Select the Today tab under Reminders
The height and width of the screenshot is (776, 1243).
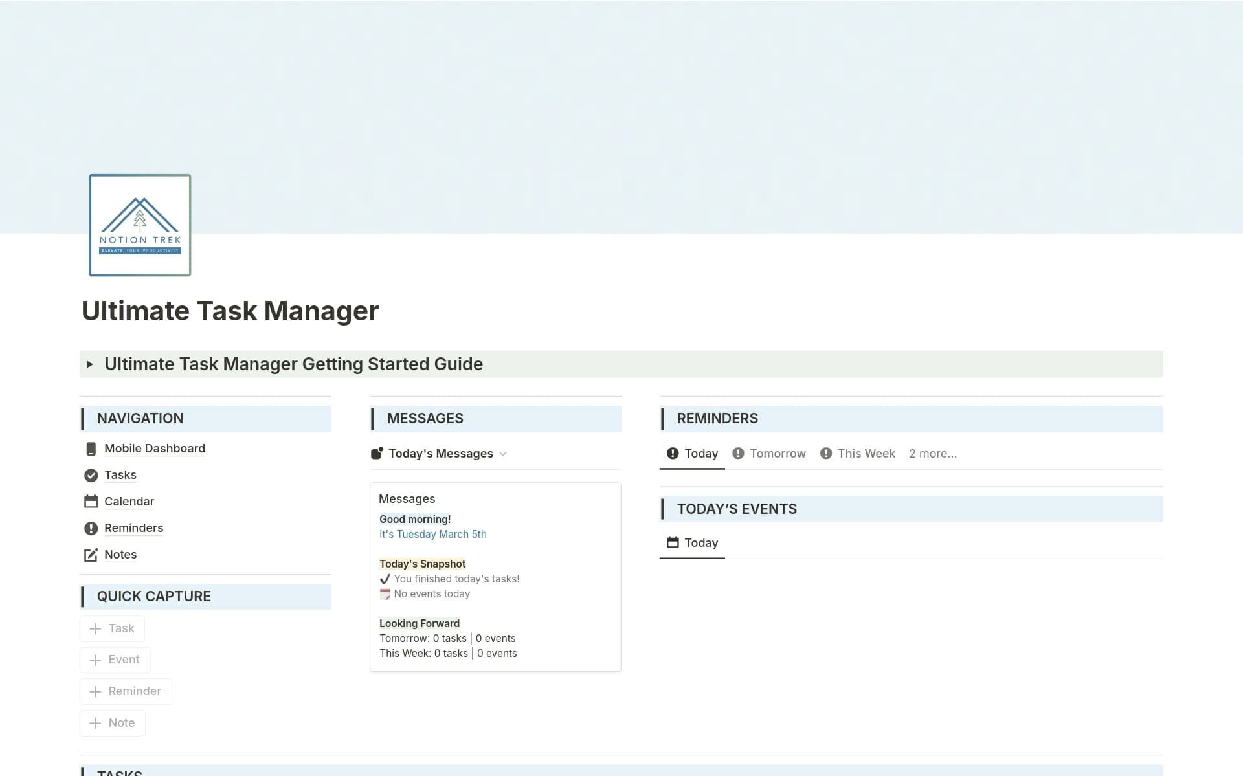click(701, 453)
